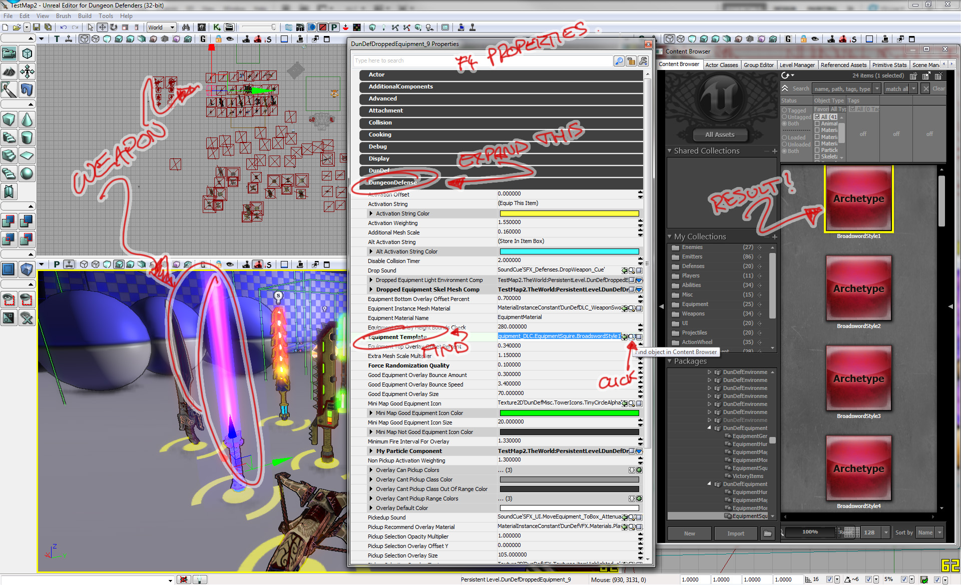Switch to the Level Manager tab
Image resolution: width=961 pixels, height=585 pixels.
point(797,65)
